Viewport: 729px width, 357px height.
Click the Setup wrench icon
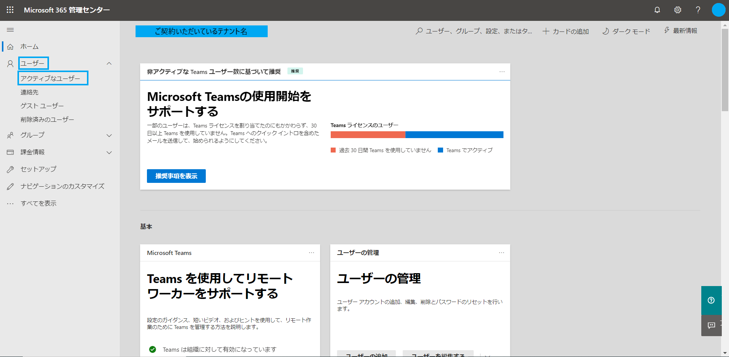[10, 169]
